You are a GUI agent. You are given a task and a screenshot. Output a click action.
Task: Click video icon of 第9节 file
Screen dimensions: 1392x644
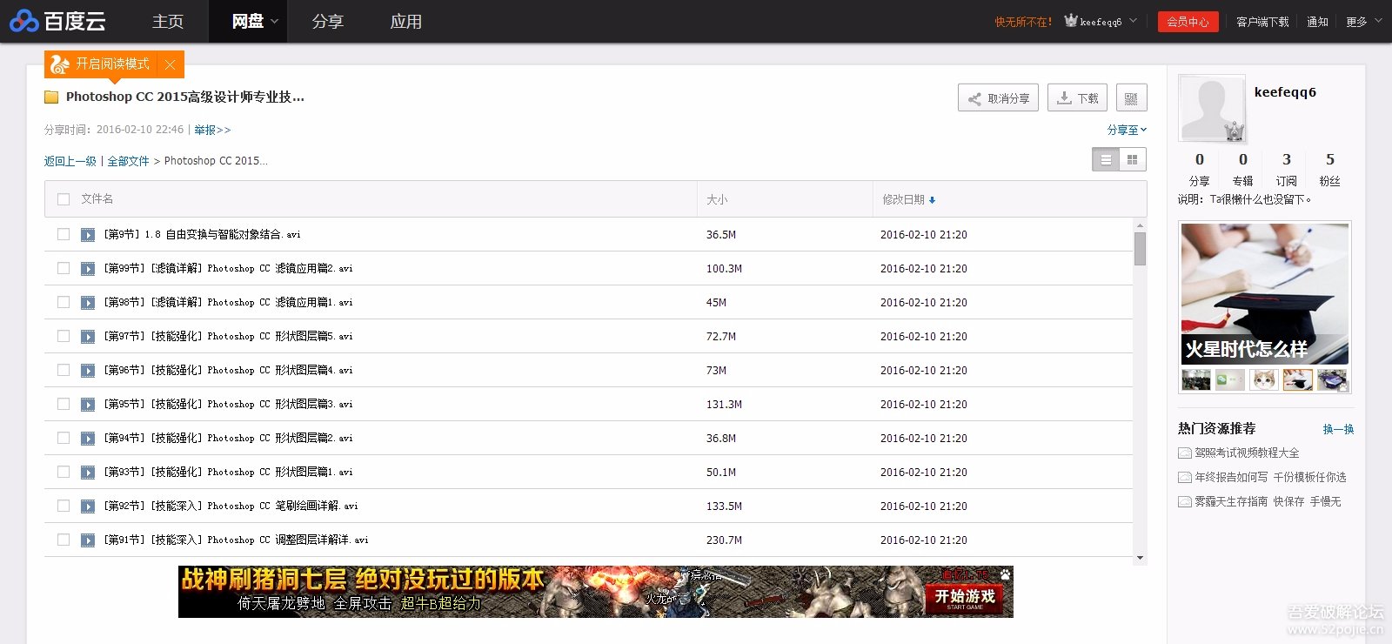tap(88, 235)
